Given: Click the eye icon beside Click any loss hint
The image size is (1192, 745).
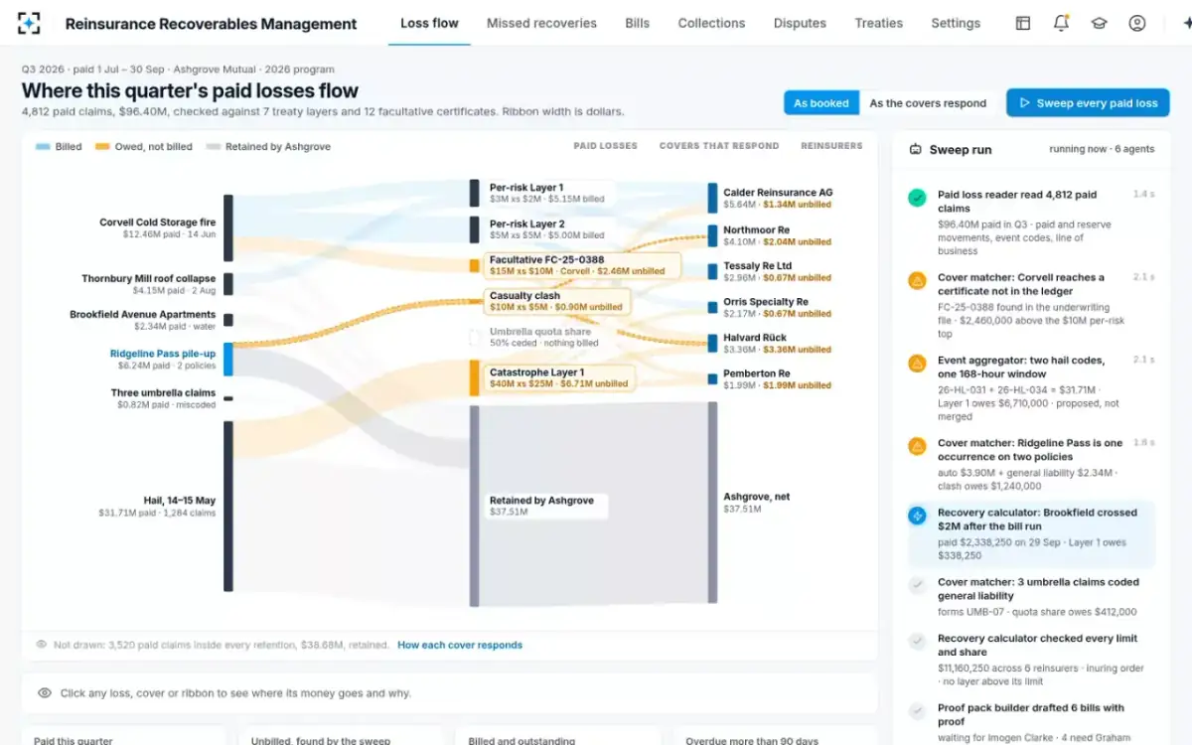Looking at the screenshot, I should 45,693.
